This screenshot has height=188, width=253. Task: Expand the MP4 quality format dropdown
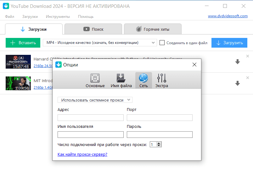point(100,43)
